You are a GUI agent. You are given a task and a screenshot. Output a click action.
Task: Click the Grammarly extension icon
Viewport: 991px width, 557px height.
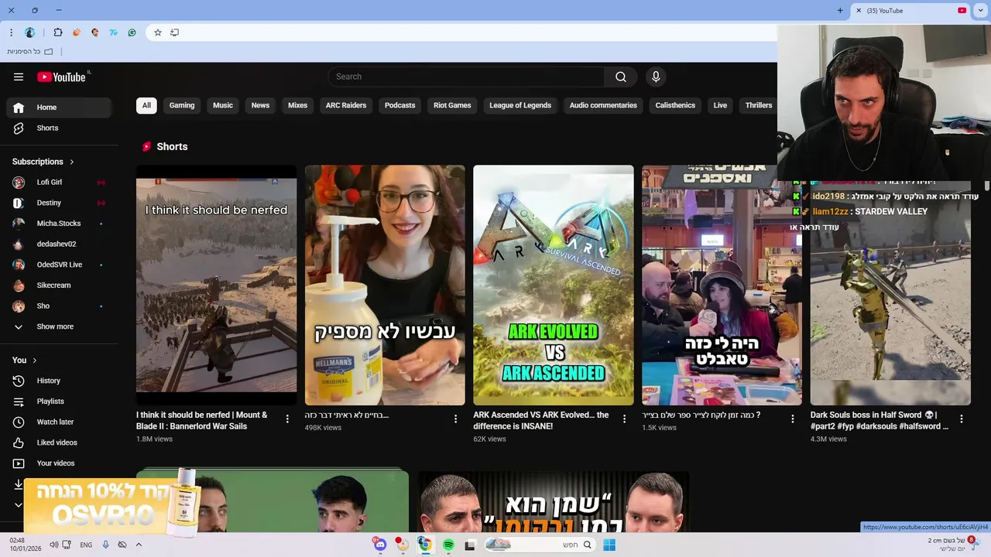coord(132,32)
